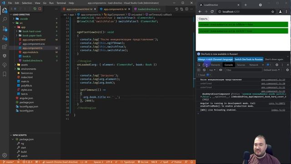
Task: Open the Manage gear in VS Code
Action: [5, 155]
